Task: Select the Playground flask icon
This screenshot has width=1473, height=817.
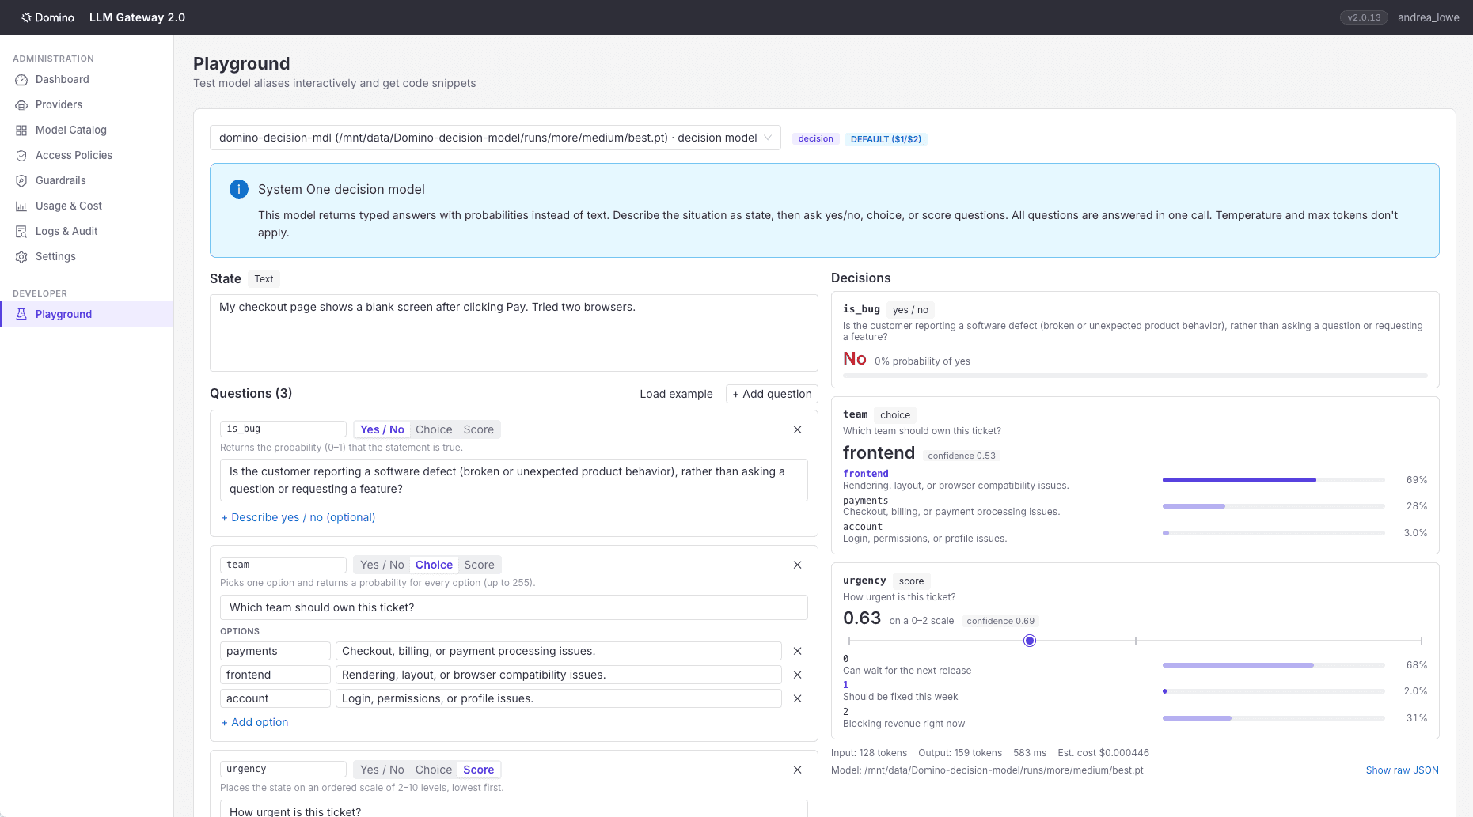Action: click(x=21, y=314)
